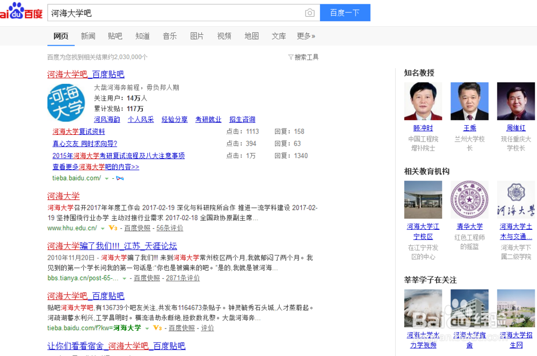Click the 河海大学土木与交通 logo thumbnail
537x356 pixels.
pos(516,200)
